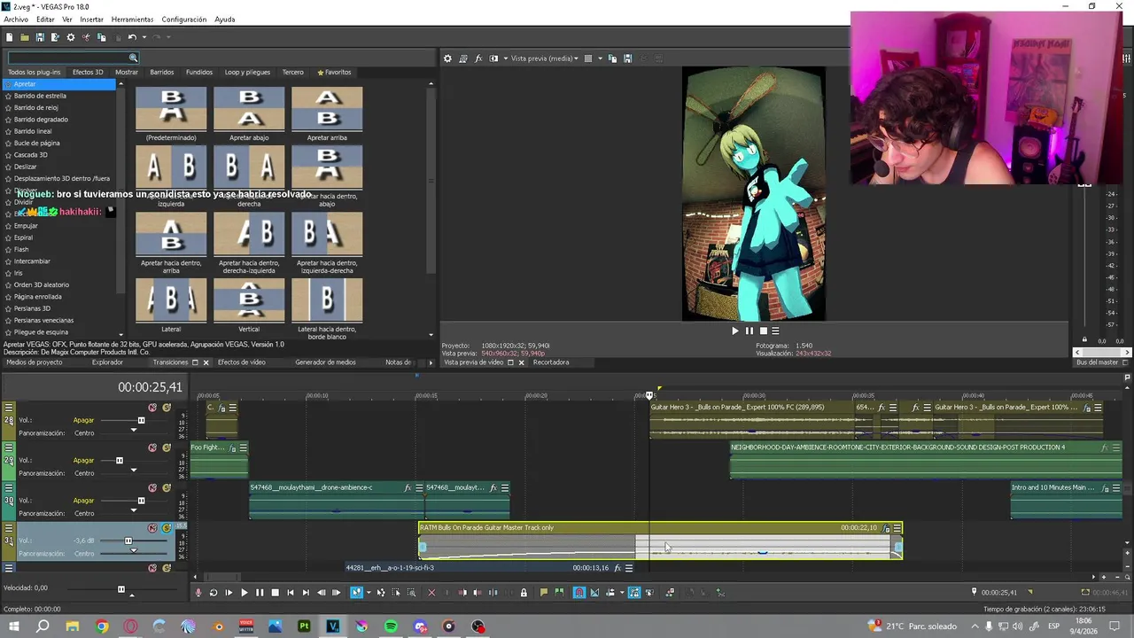Viewport: 1134px width, 638px height.
Task: Save a snapshot of the preview frame
Action: click(x=627, y=58)
